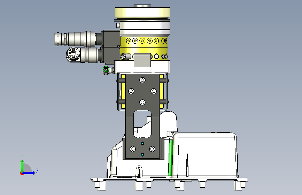The width and height of the screenshot is (302, 195).
Task: Select the right bolt of the bracket's diamond pattern
Action: pyautogui.click(x=154, y=91)
